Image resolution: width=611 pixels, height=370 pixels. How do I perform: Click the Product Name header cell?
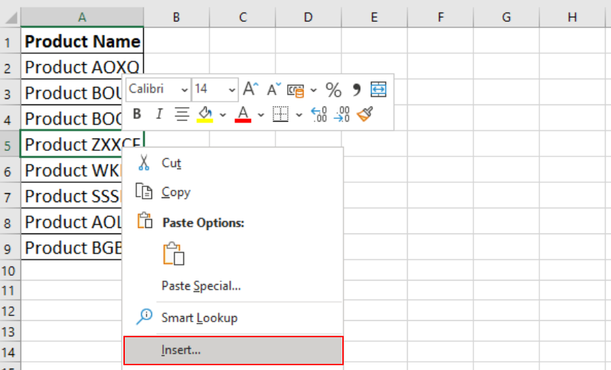(83, 41)
